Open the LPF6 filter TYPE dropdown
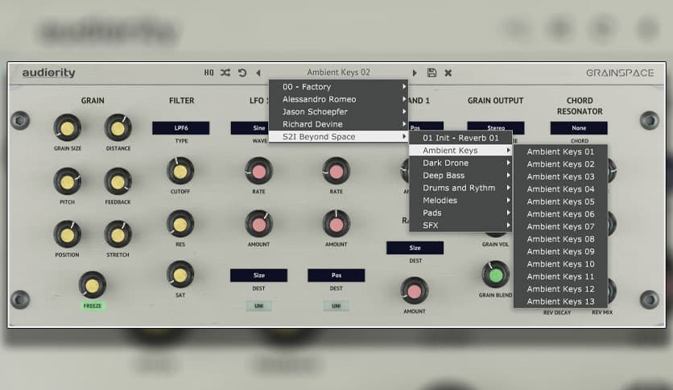The height and width of the screenshot is (390, 673). click(x=180, y=128)
